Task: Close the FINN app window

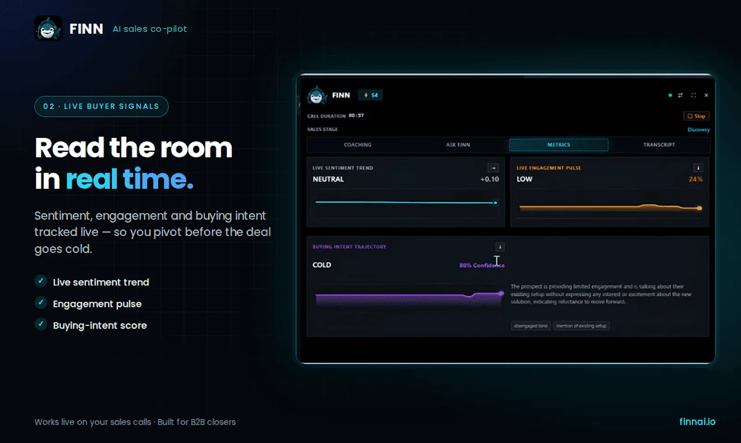Action: coord(706,95)
